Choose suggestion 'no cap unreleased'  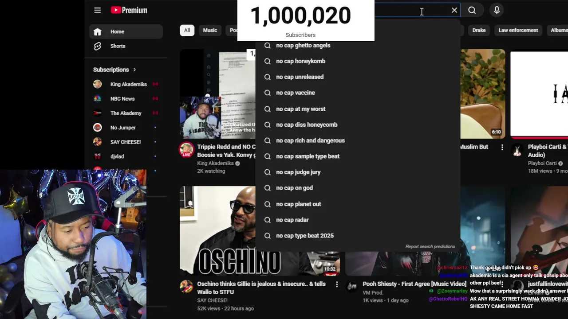tap(358, 77)
